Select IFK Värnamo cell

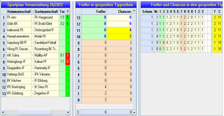coord(46,74)
